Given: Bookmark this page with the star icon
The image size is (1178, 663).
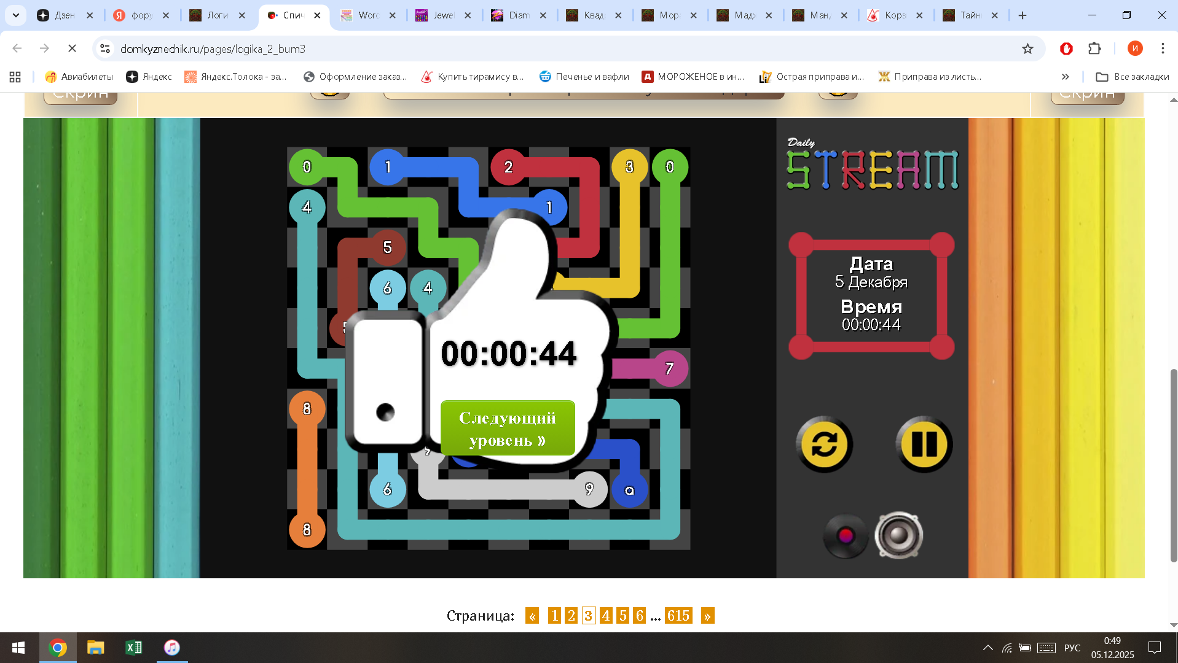Looking at the screenshot, I should coord(1027,48).
